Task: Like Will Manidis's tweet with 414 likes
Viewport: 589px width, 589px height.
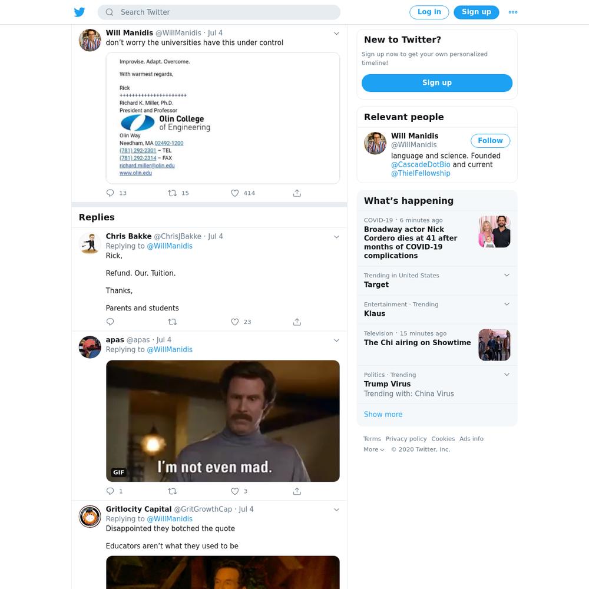Action: point(235,193)
